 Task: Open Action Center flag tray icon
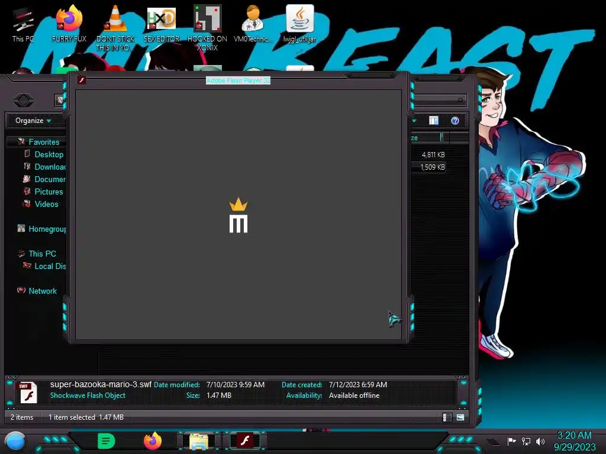coord(511,441)
